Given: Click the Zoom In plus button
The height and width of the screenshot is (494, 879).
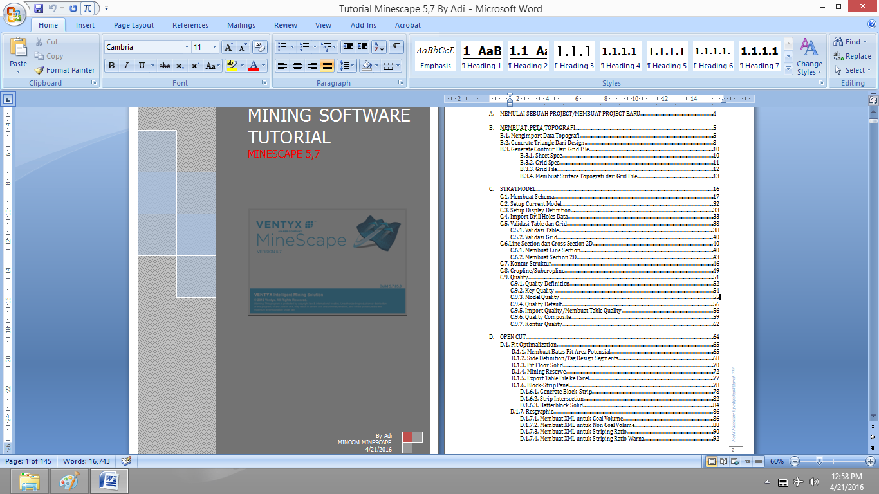Looking at the screenshot, I should tap(871, 461).
